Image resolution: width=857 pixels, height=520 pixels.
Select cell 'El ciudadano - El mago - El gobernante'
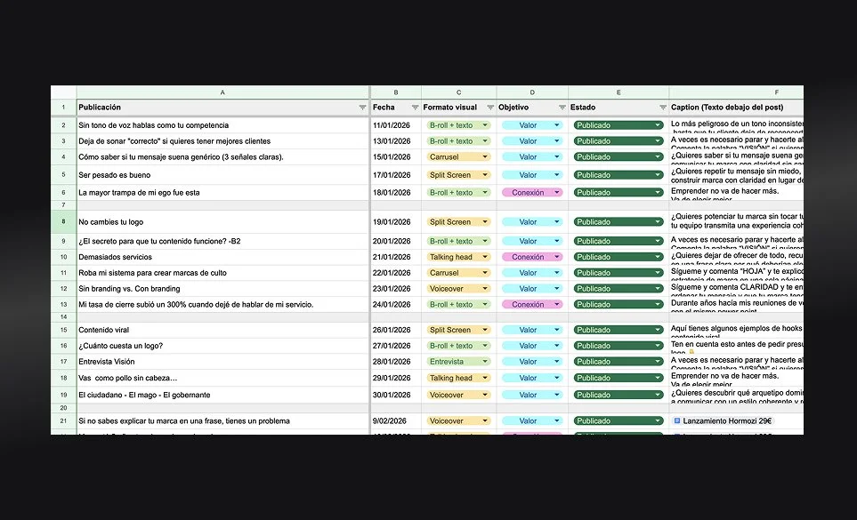coord(223,395)
